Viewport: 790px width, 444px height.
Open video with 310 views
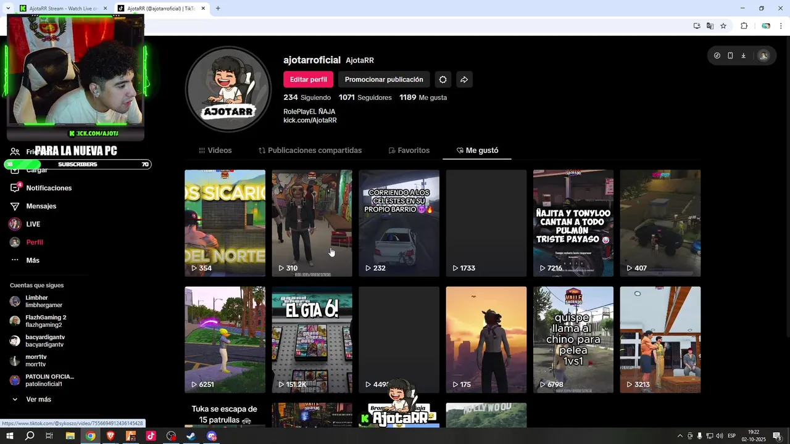tap(312, 223)
